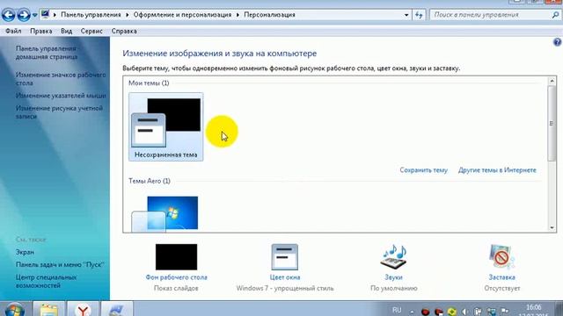Open the Правка menu
This screenshot has height=316, width=563.
pyautogui.click(x=41, y=32)
